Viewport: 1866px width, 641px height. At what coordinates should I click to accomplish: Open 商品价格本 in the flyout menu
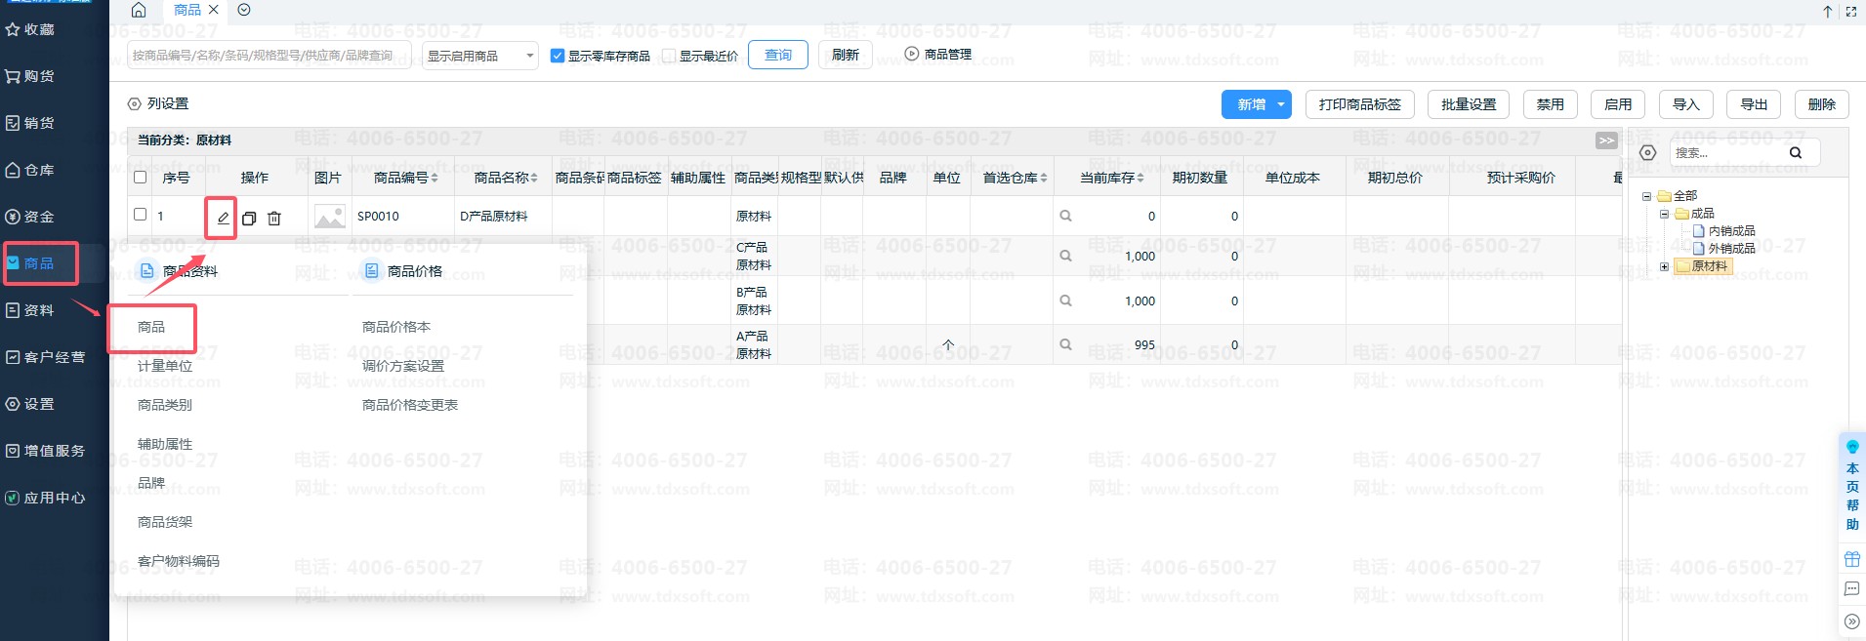point(395,327)
